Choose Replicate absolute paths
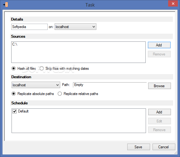The height and width of the screenshot is (157, 180). point(33,94)
